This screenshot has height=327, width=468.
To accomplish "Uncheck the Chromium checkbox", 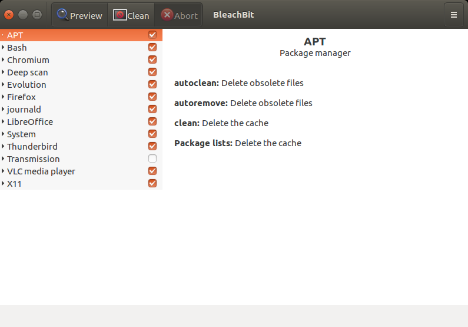I will (152, 60).
